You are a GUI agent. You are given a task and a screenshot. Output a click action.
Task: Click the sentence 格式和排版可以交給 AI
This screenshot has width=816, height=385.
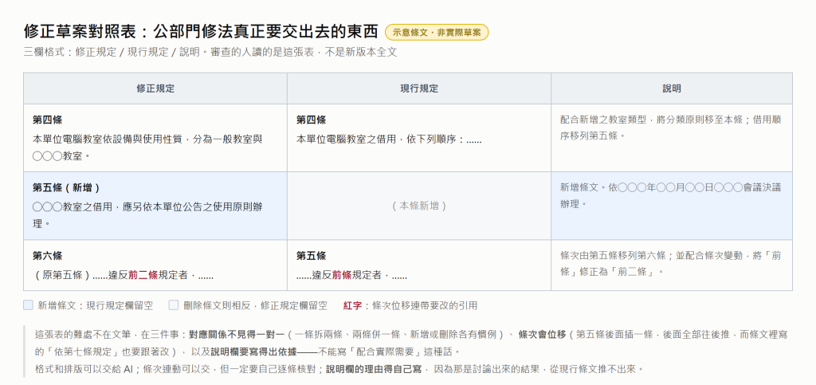tap(86, 369)
